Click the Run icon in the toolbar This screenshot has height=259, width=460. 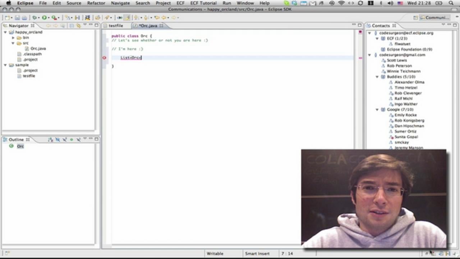pyautogui.click(x=44, y=17)
